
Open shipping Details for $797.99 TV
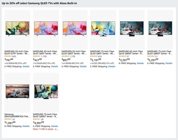click(26, 67)
